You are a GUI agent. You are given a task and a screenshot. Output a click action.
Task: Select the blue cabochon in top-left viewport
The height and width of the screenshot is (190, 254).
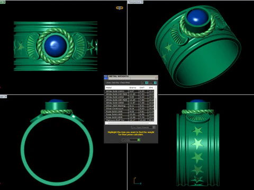click(56, 46)
